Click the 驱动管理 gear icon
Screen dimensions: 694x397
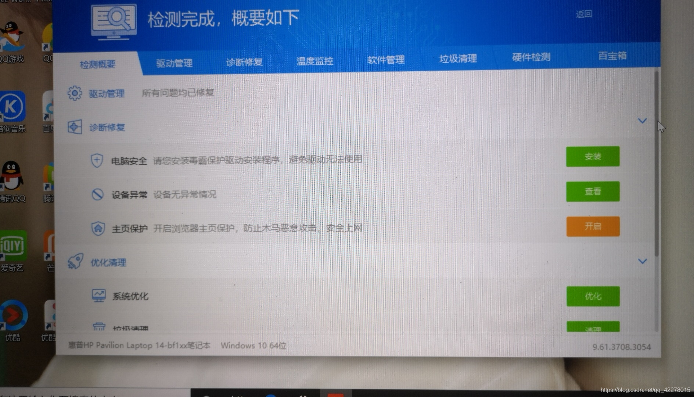coord(75,93)
